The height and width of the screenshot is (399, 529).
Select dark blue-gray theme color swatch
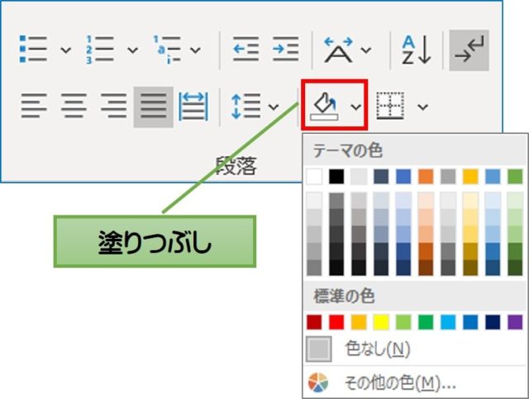[381, 177]
